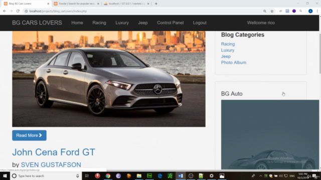Image resolution: width=321 pixels, height=180 pixels.
Task: Click the browser forward arrow
Action: 11,11
